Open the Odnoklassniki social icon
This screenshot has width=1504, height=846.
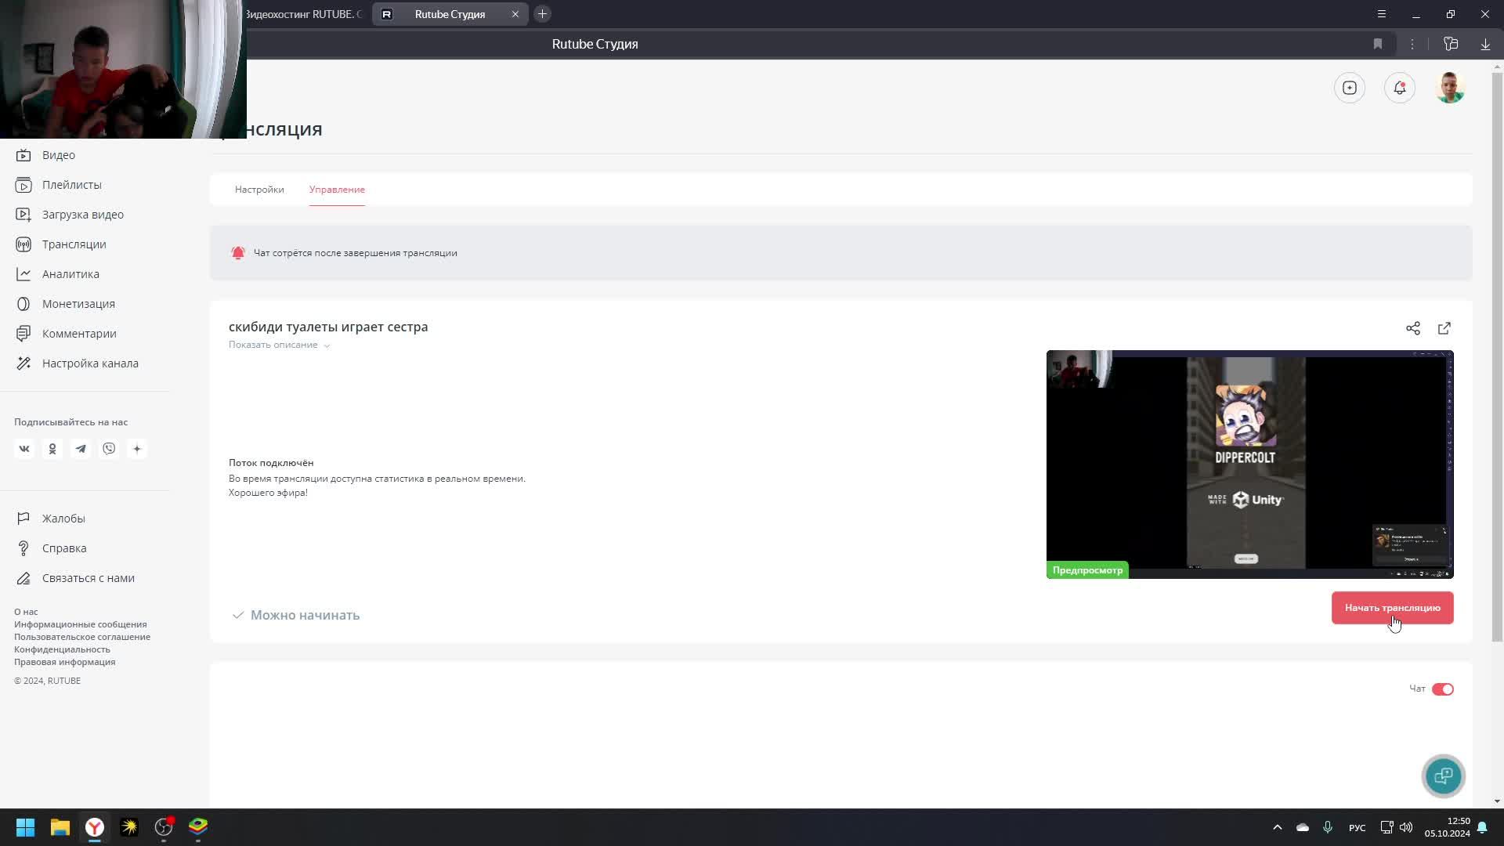pyautogui.click(x=52, y=449)
